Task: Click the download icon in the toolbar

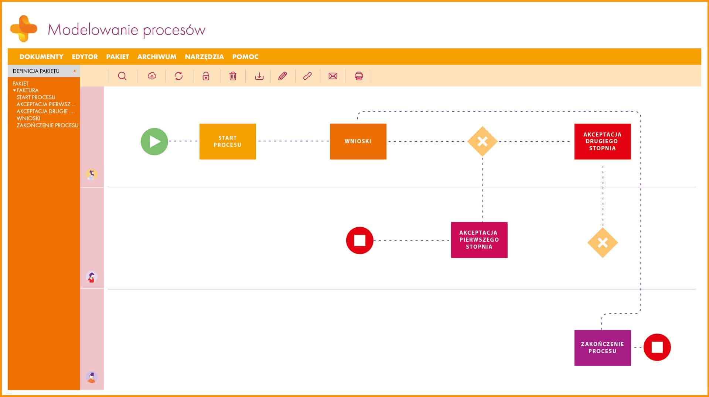Action: 259,76
